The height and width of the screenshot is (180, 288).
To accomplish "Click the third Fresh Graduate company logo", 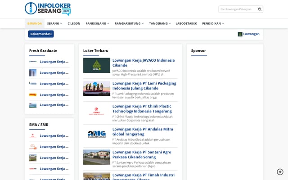I will pyautogui.click(x=33, y=84).
